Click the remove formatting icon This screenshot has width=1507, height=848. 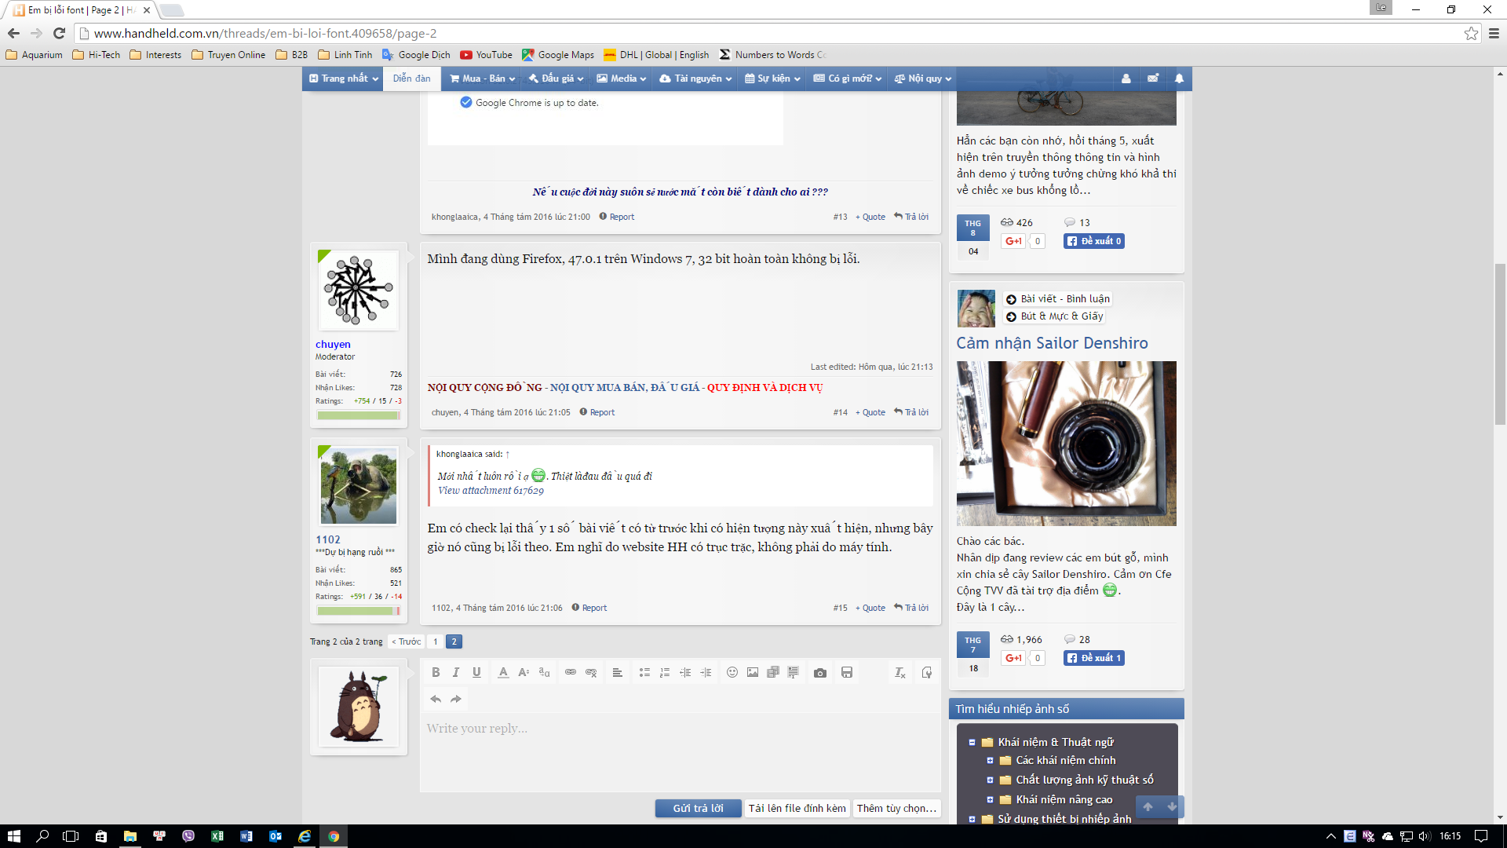click(x=899, y=673)
